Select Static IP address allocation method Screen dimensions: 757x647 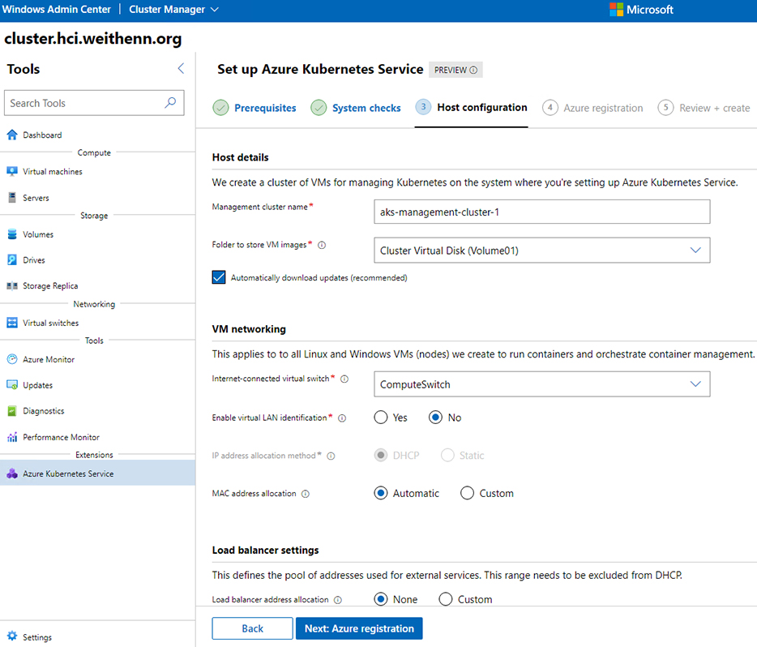click(x=447, y=456)
